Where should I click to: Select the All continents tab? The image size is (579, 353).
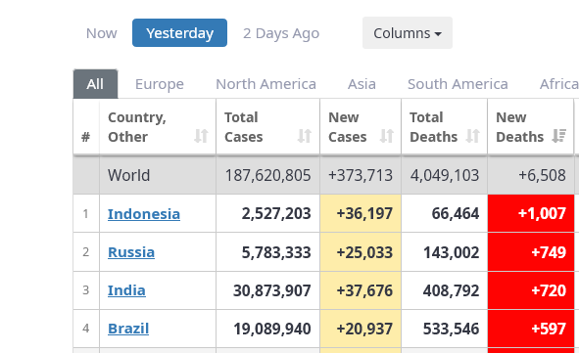click(x=95, y=84)
